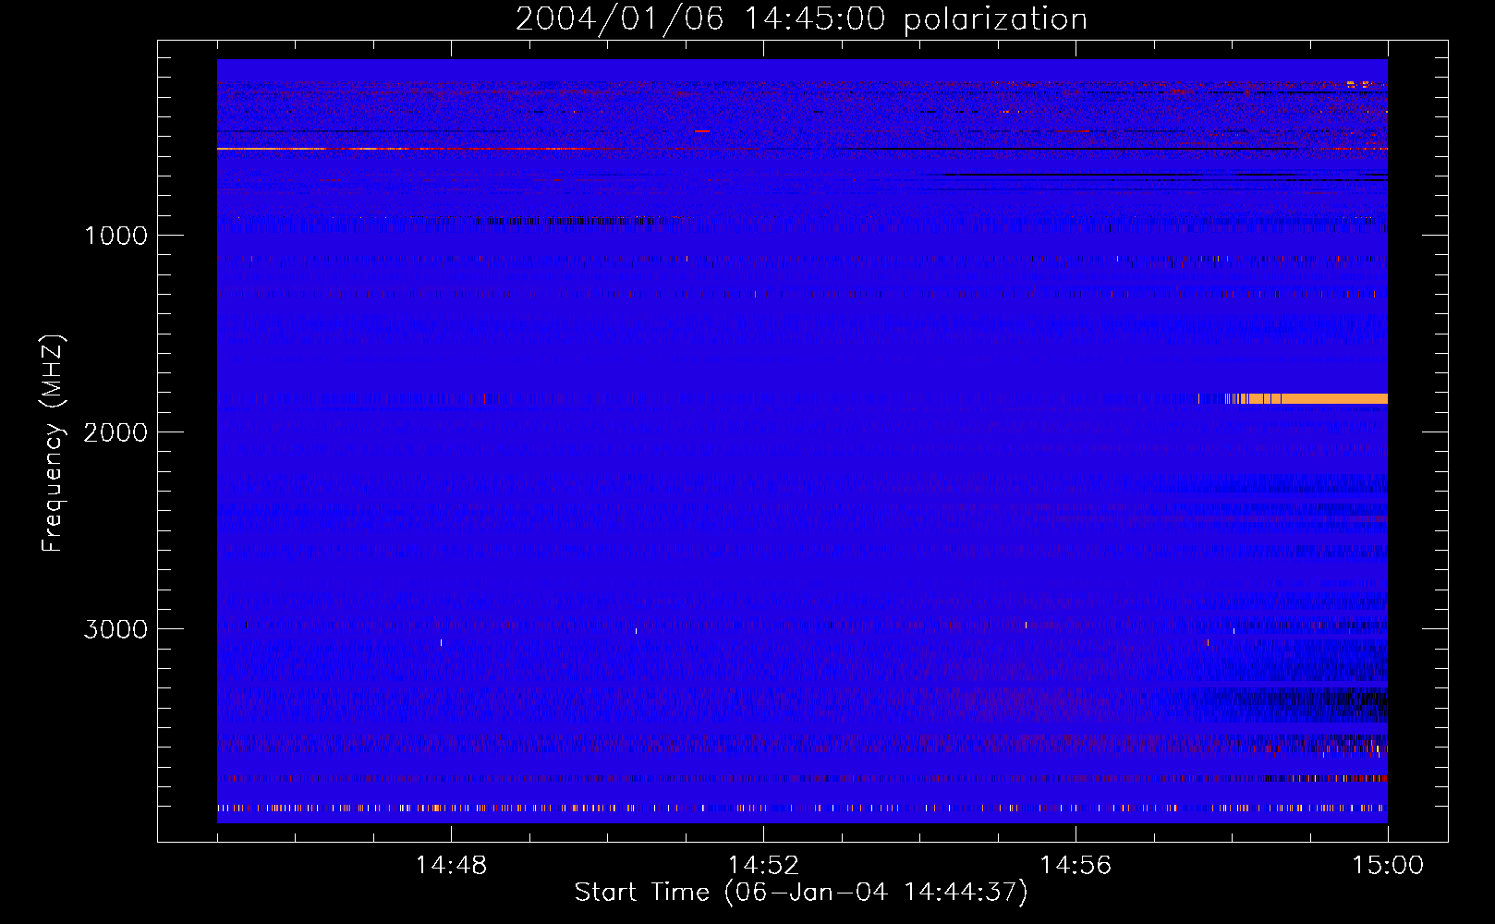Click the 'Frequency (MHZ)' axis label
Image resolution: width=1495 pixels, height=924 pixels.
click(x=53, y=444)
